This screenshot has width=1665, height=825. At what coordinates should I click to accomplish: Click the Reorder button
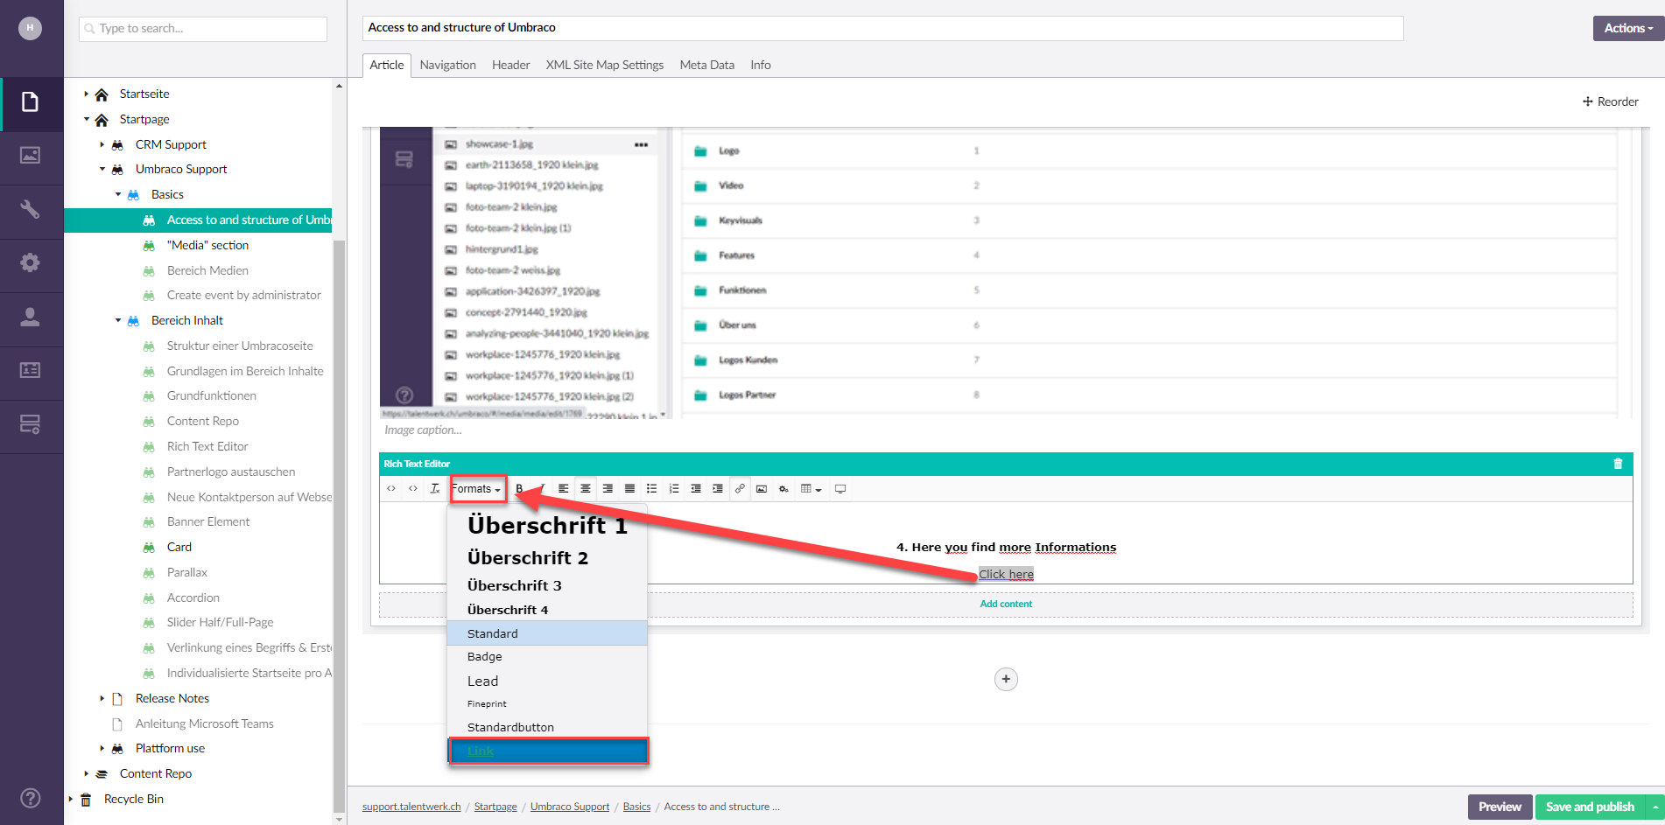[1610, 101]
